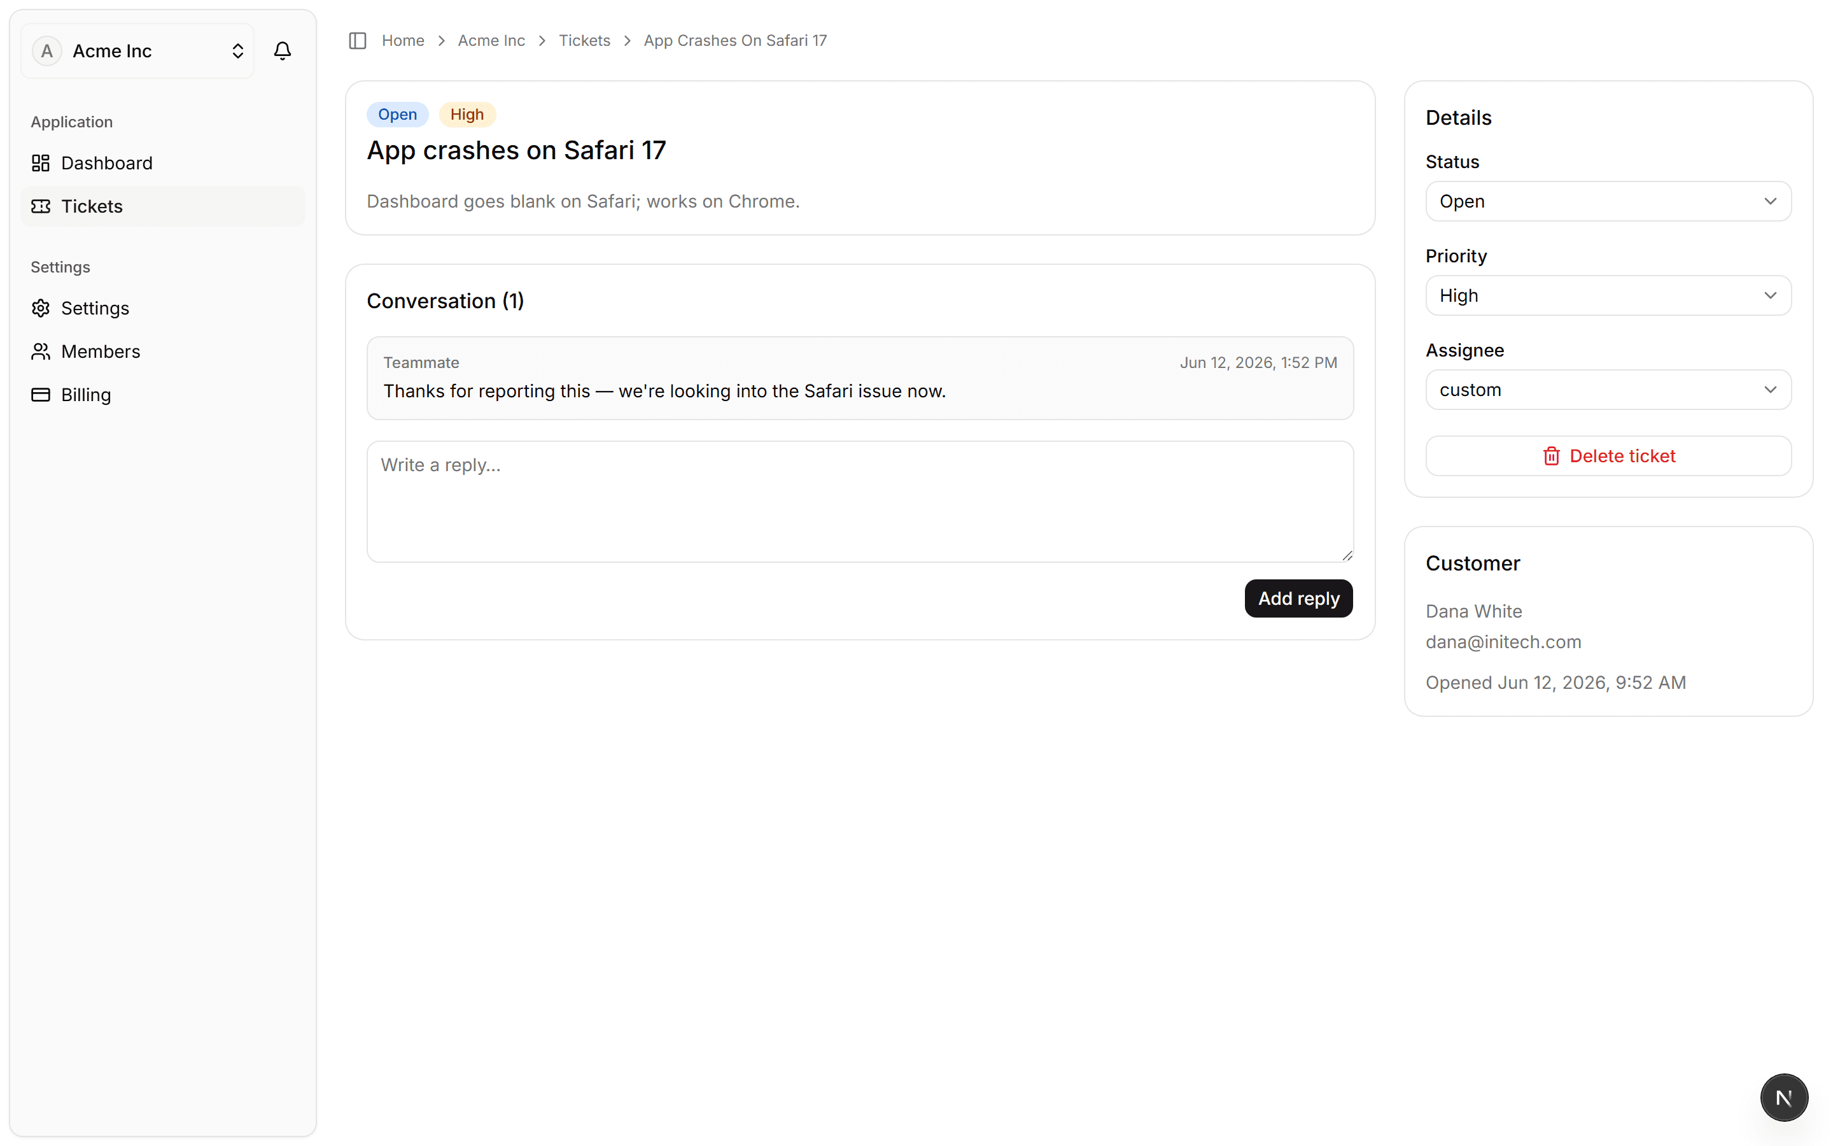Image resolution: width=1833 pixels, height=1146 pixels.
Task: Click the Application section label
Action: coord(71,121)
